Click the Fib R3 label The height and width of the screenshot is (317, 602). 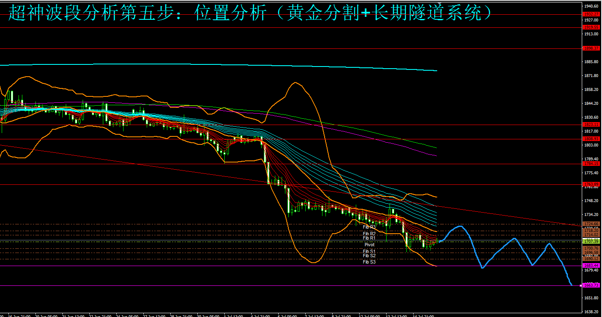point(369,227)
